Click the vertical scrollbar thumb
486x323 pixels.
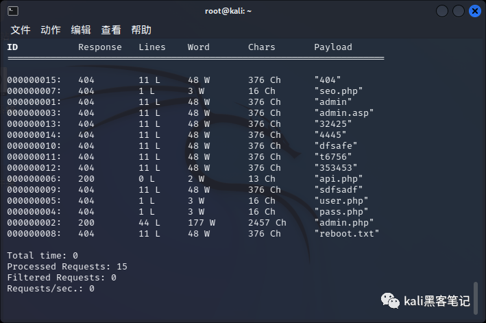476,298
